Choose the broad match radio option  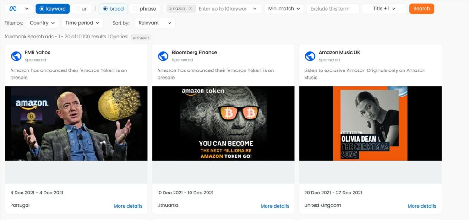tap(114, 9)
